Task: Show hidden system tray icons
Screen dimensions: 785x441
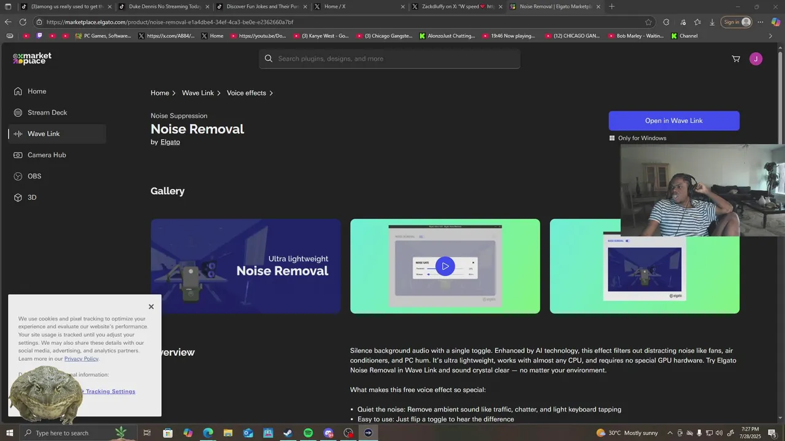Action: 670,433
